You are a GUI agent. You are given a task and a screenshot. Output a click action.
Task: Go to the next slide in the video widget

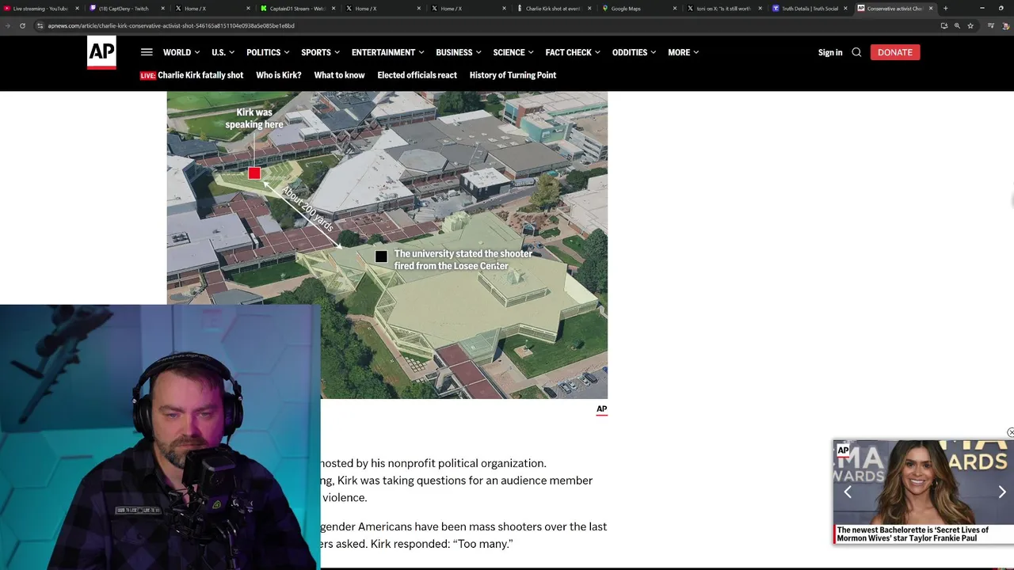pyautogui.click(x=1001, y=492)
